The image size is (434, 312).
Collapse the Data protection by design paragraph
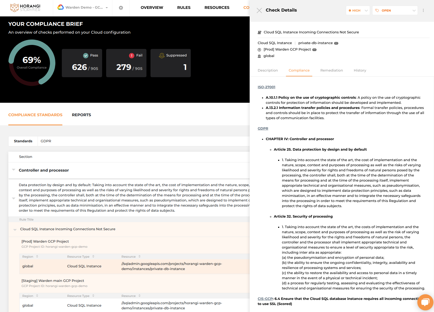14,198
